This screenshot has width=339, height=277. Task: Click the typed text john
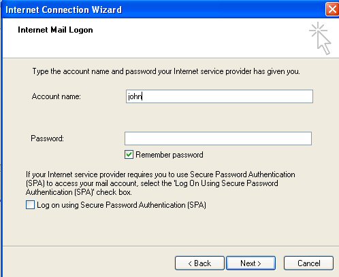pyautogui.click(x=135, y=96)
